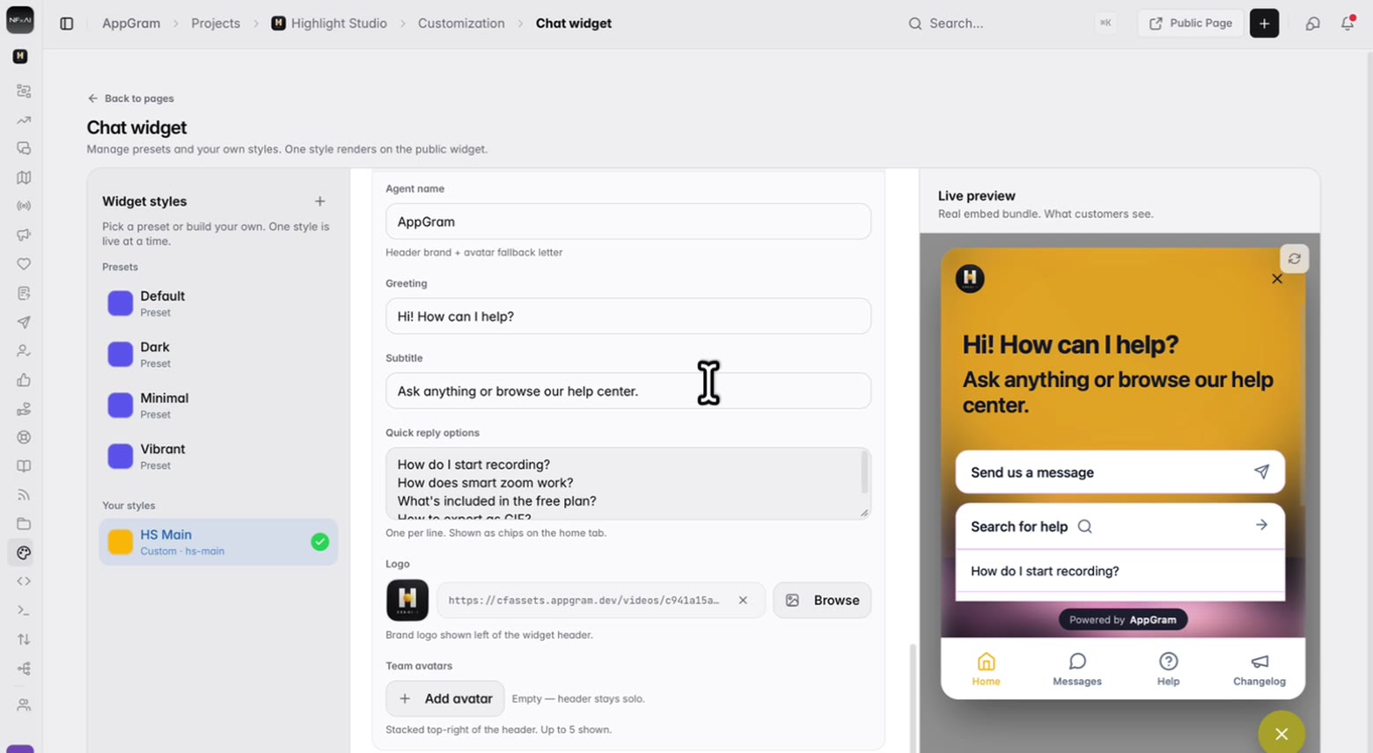Open the RSS feed icon in sidebar
This screenshot has width=1373, height=753.
[x=24, y=495]
